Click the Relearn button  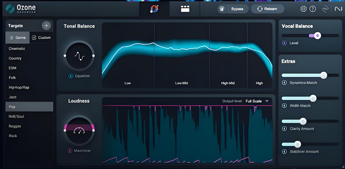point(268,9)
